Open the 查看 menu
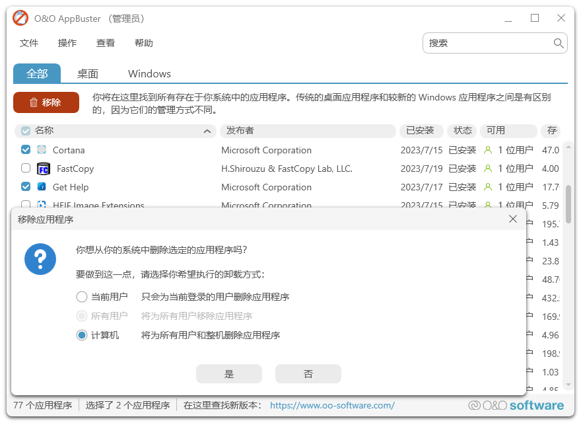The width and height of the screenshot is (581, 423). point(105,43)
